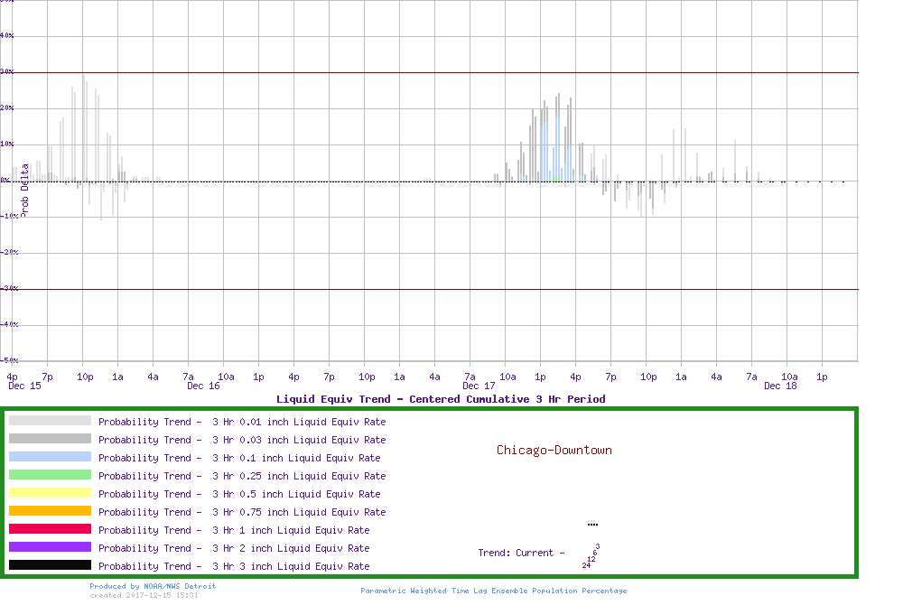The image size is (903, 605).
Task: Click the trend number 3
Action: 598,546
